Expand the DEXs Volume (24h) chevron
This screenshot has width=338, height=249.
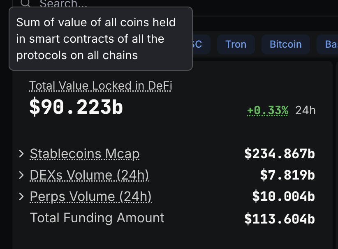click(x=21, y=175)
